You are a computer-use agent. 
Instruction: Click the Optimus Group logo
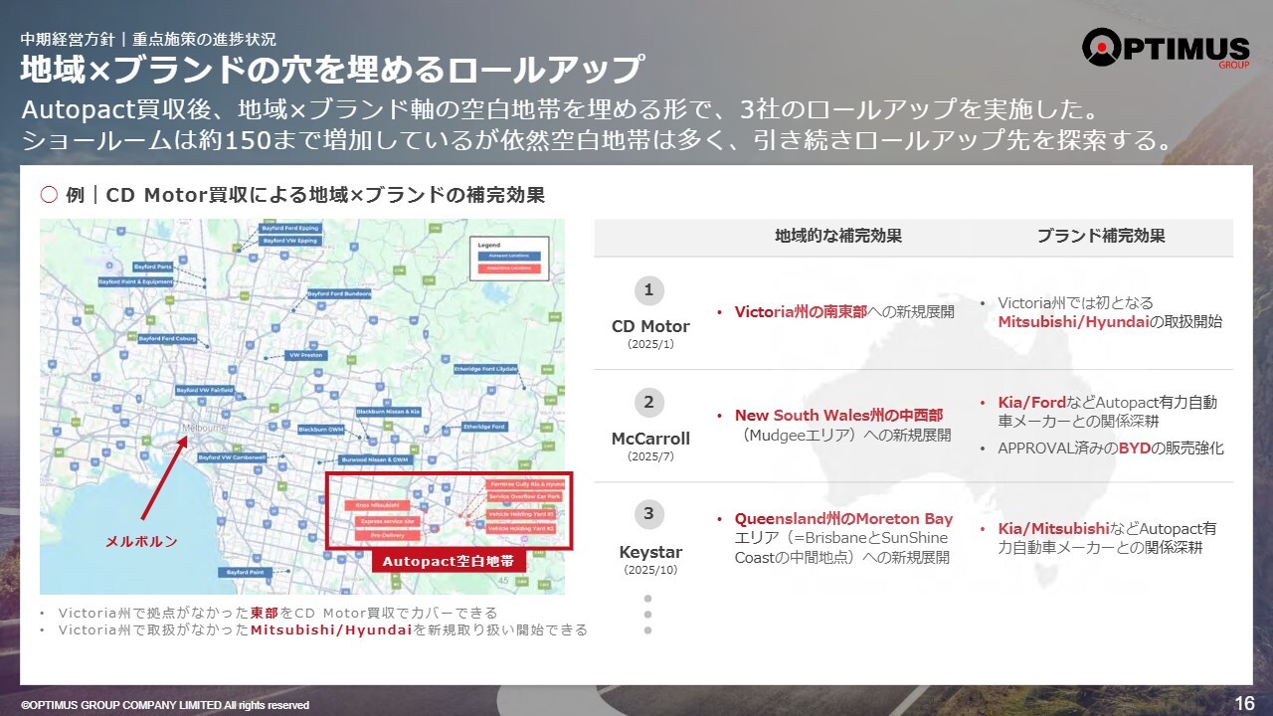[x=1165, y=48]
